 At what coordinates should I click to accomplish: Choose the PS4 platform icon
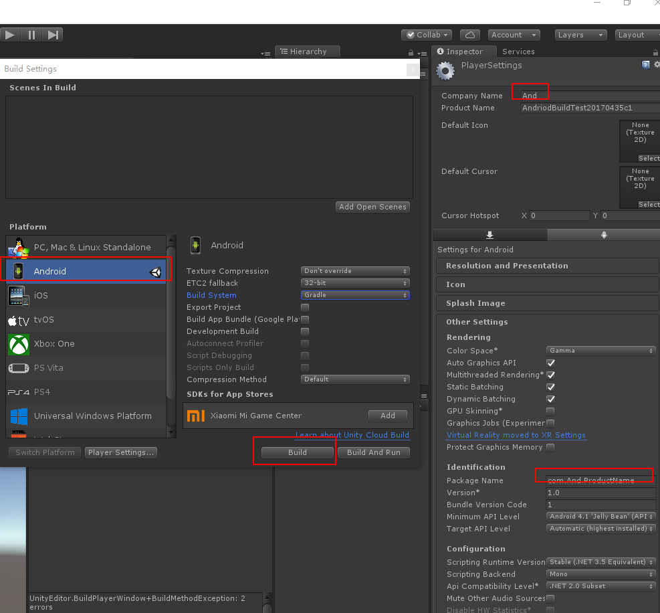[x=19, y=391]
